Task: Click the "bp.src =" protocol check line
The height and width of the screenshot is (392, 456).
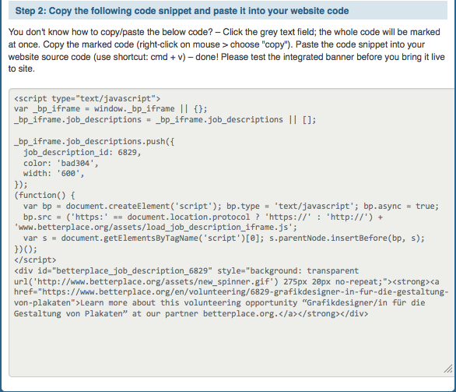Action: 203,217
